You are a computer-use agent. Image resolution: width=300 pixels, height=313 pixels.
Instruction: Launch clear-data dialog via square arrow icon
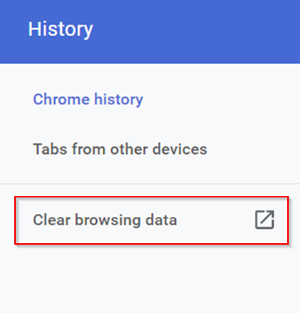click(265, 220)
